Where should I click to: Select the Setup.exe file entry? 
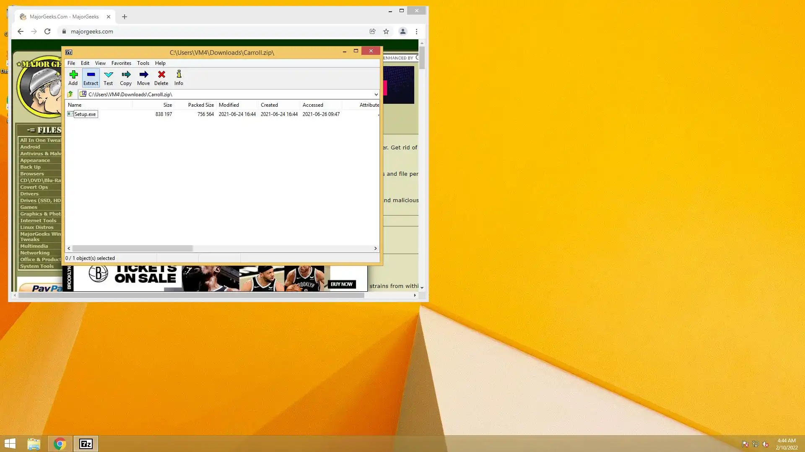[x=85, y=114]
